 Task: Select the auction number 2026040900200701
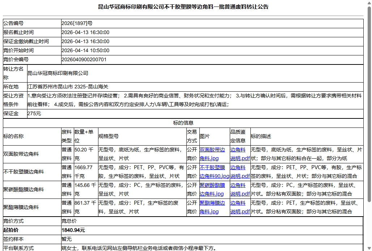click(84, 59)
